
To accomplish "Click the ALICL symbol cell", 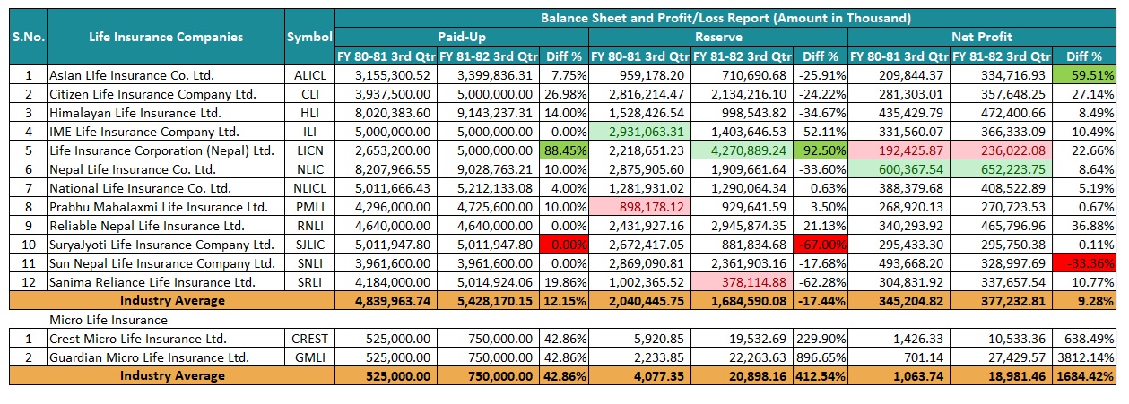I will (309, 74).
